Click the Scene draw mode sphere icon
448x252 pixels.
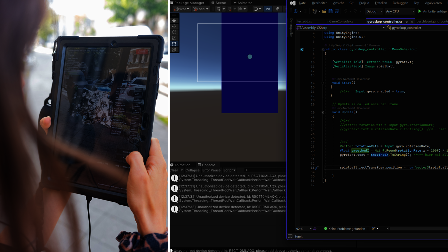click(256, 9)
